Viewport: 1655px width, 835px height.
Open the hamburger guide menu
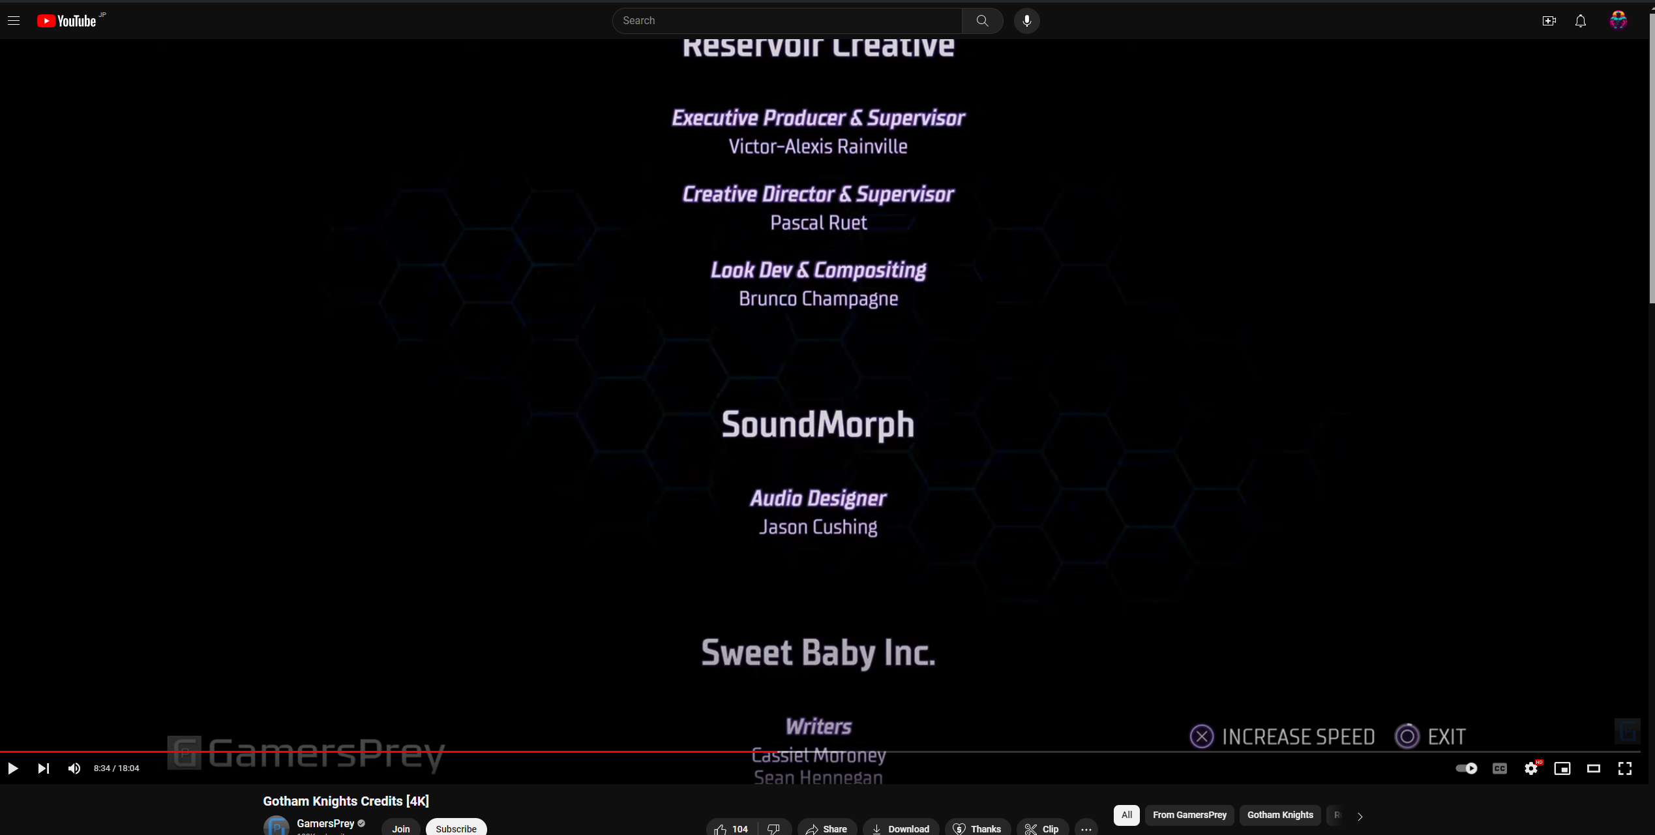point(14,21)
